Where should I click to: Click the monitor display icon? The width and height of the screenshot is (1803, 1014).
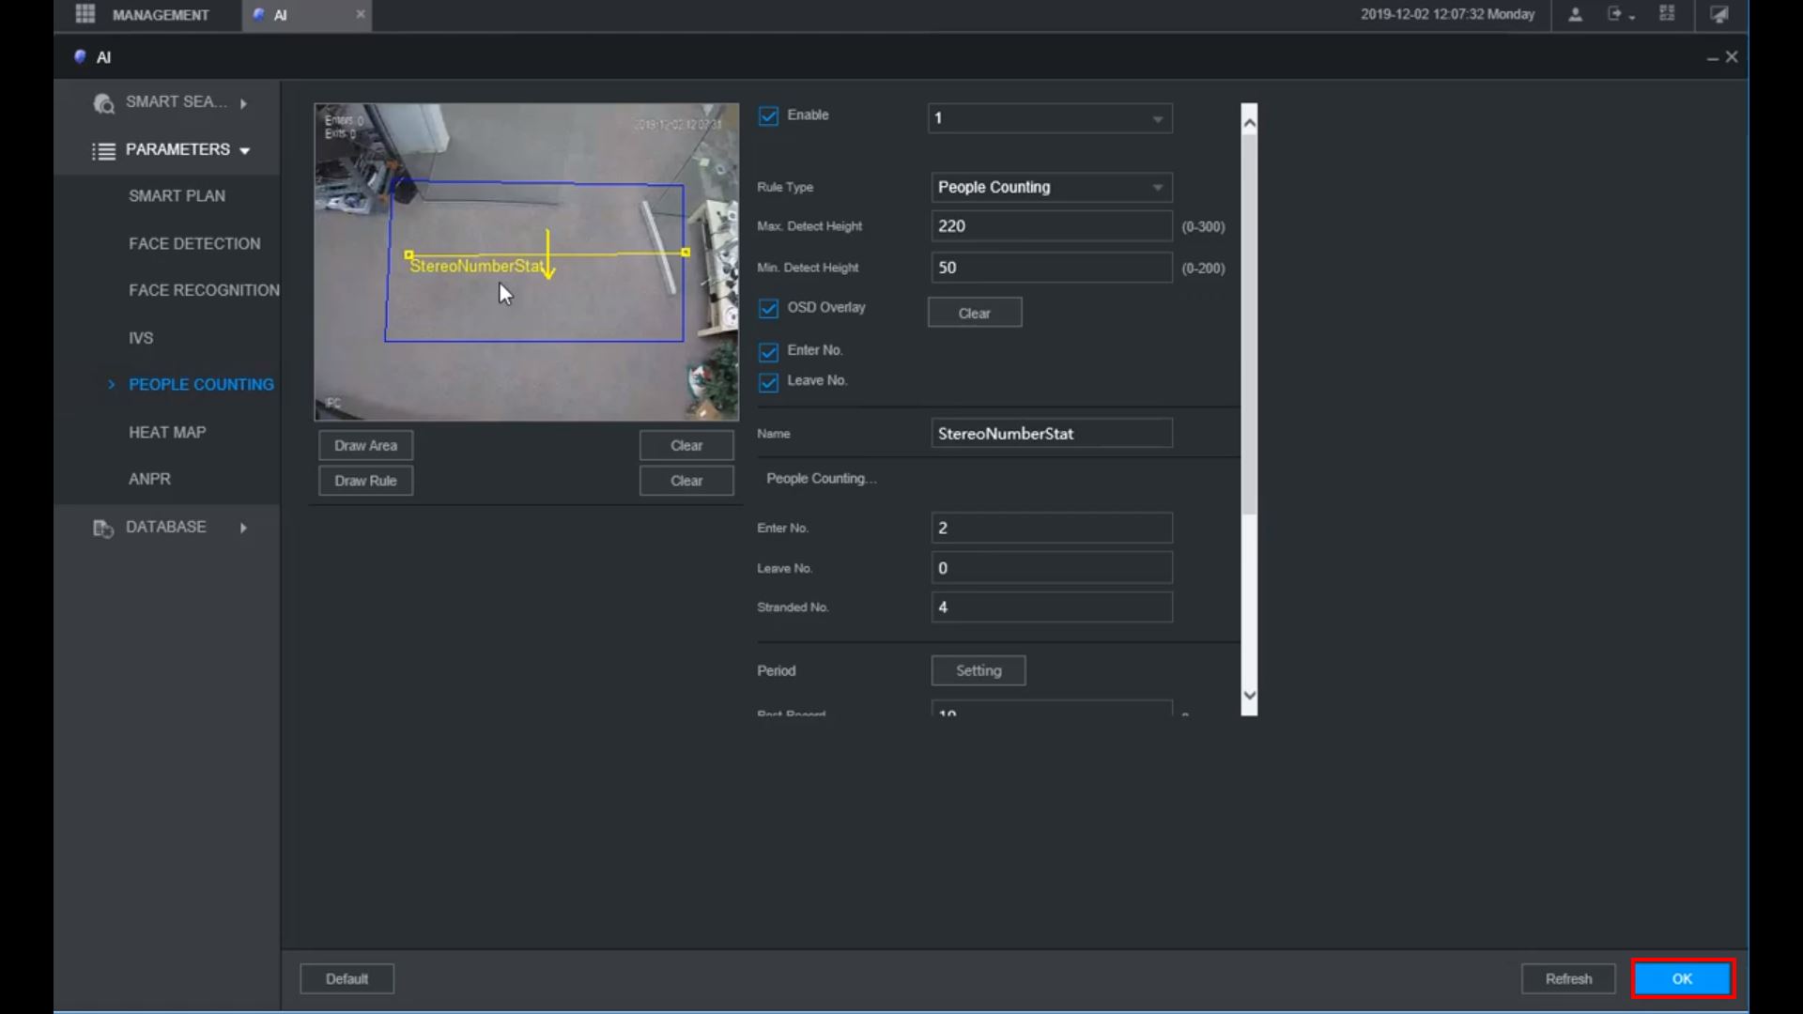coord(1719,14)
